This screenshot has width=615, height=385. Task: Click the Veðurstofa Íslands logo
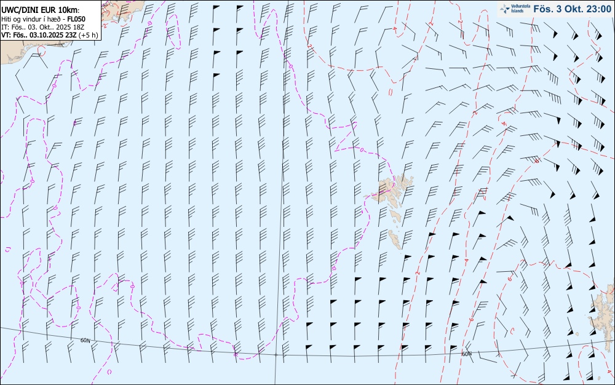[514, 9]
